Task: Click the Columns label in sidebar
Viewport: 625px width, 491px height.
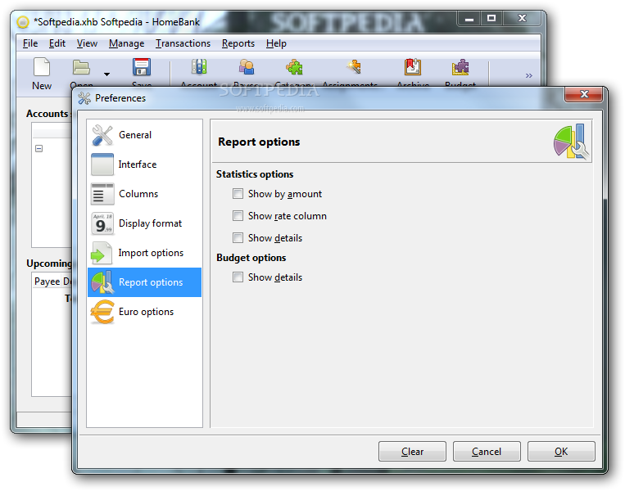Action: point(138,194)
